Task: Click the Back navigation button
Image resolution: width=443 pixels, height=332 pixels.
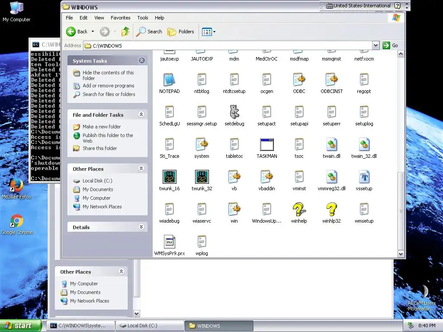Action: point(77,32)
